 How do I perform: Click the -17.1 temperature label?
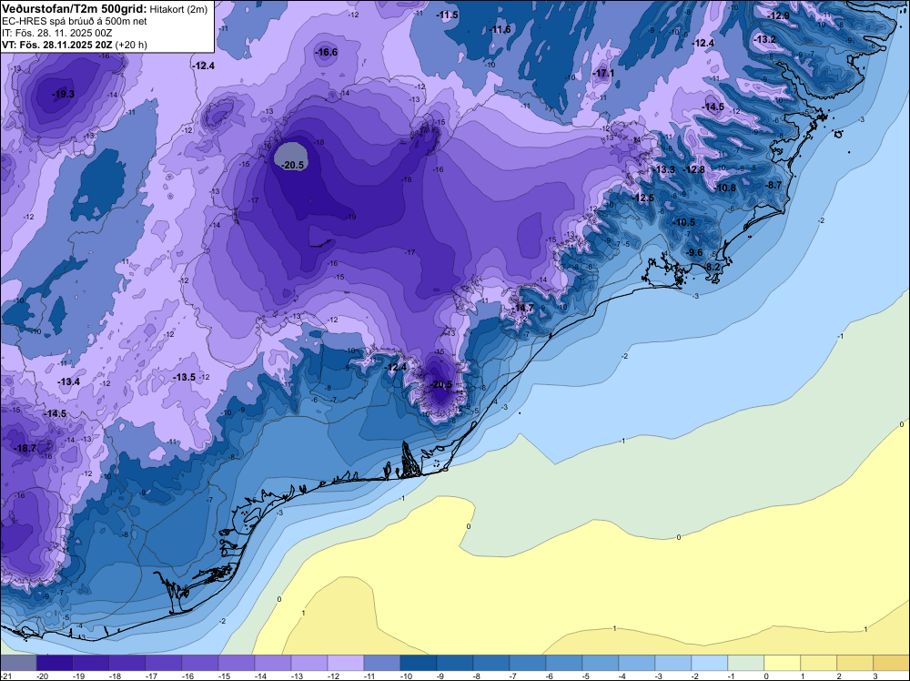pos(603,73)
